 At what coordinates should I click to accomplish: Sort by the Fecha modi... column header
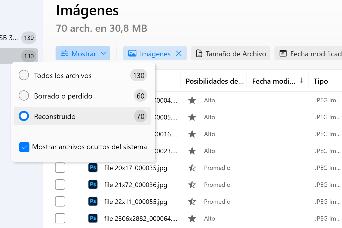[274, 81]
